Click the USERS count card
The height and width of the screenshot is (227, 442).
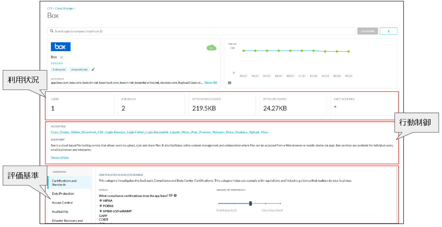[x=81, y=105]
